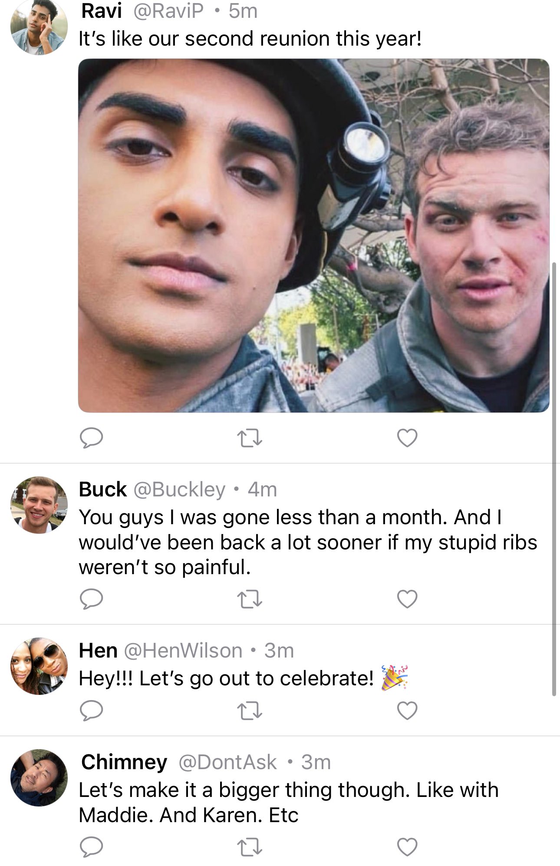Retweet Hen's celebrate tweet
Screen dimensions: 560x866
pyautogui.click(x=250, y=711)
